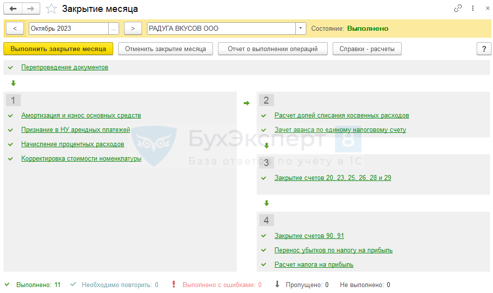The image size is (493, 293).
Task: Click the Октябрь 2023 period field
Action: coord(69,29)
